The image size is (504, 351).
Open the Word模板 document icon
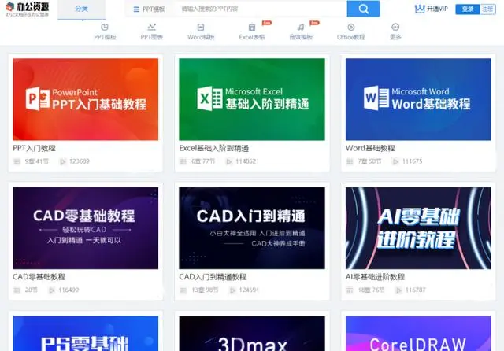[201, 27]
